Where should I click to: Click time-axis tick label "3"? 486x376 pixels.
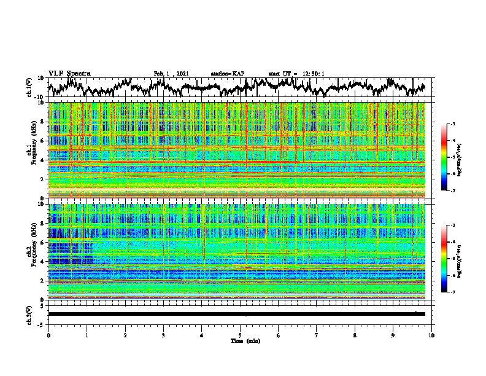(x=163, y=335)
